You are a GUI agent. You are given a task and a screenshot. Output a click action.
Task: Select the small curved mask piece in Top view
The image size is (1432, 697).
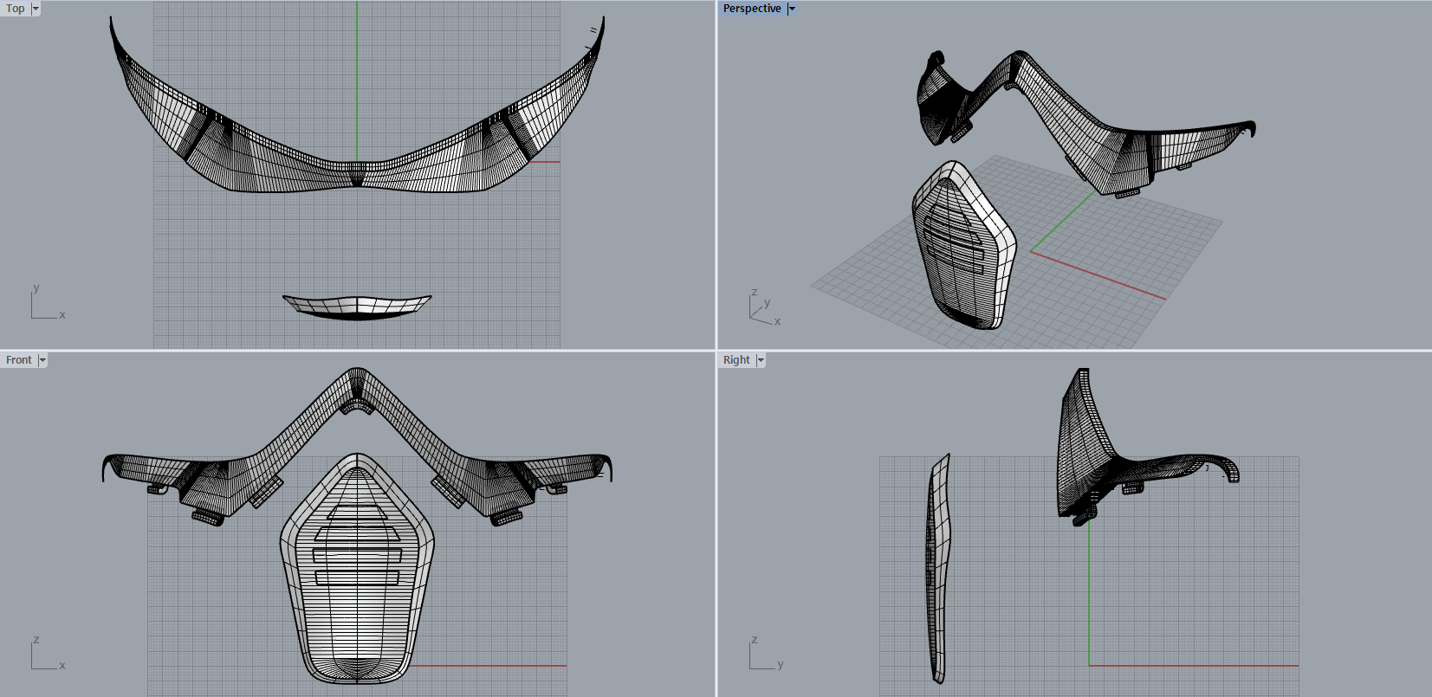(x=357, y=307)
